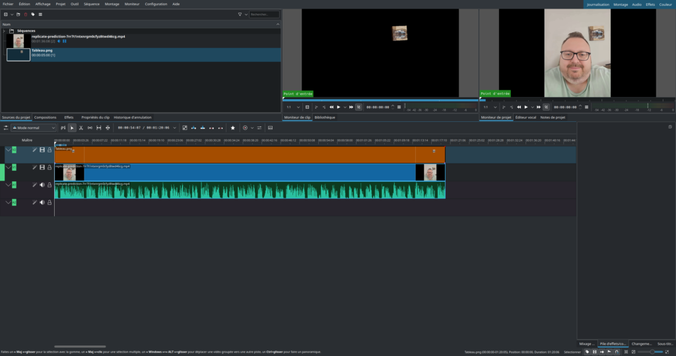Zoom out the timeline with status bar icon
The image size is (676, 356).
(633, 351)
